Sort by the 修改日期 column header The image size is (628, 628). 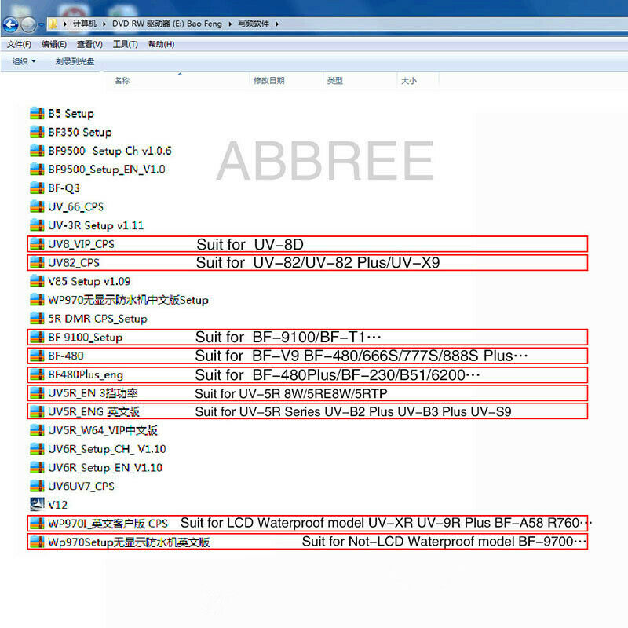(x=268, y=81)
